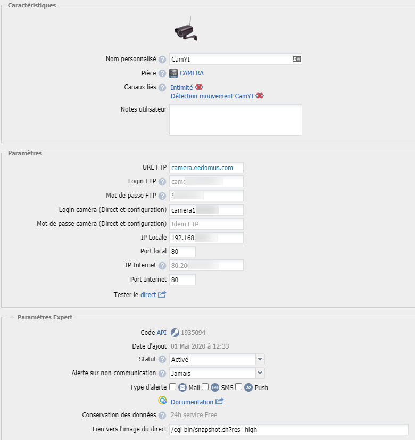Screen dimensions: 415x440
Task: Open external link icon beside Tester le direct
Action: tap(162, 294)
